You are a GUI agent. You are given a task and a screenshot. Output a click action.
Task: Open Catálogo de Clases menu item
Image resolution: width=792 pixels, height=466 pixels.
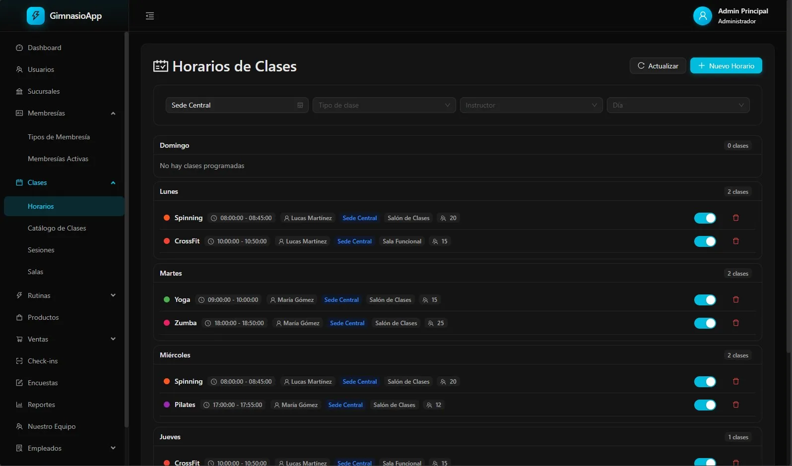coord(57,228)
